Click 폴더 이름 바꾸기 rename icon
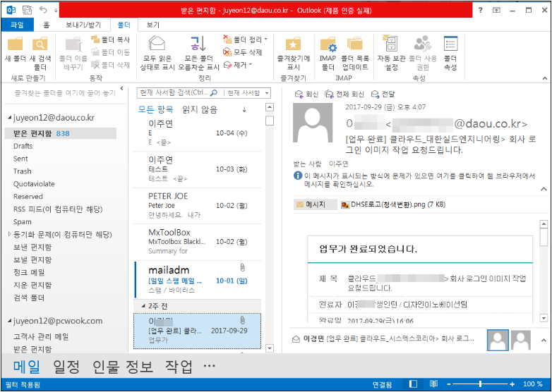 73,54
